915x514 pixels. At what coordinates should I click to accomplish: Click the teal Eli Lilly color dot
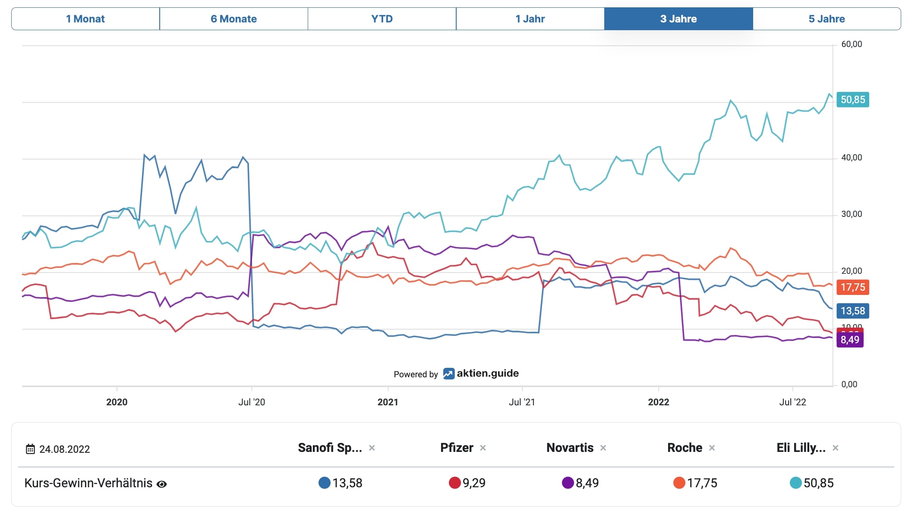click(x=796, y=483)
